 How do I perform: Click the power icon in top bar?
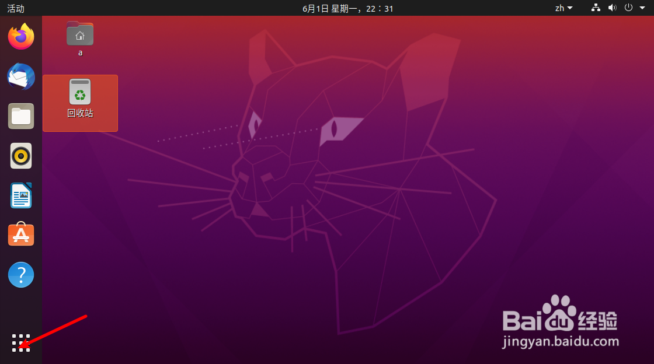(628, 8)
